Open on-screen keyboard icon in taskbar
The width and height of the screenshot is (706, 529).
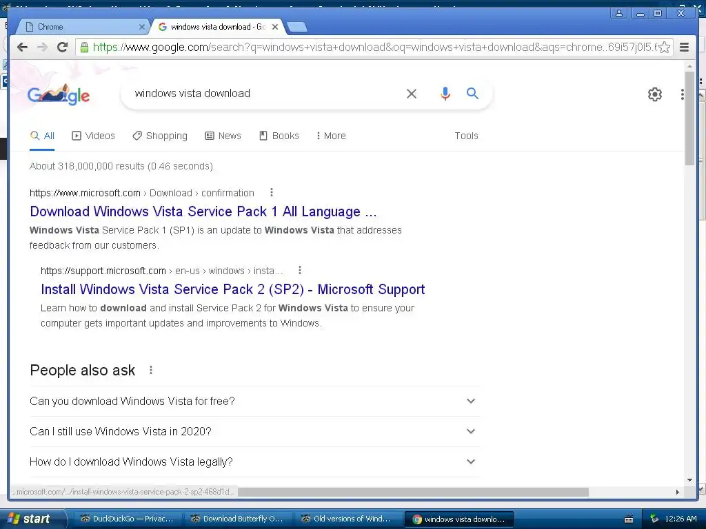tap(629, 519)
